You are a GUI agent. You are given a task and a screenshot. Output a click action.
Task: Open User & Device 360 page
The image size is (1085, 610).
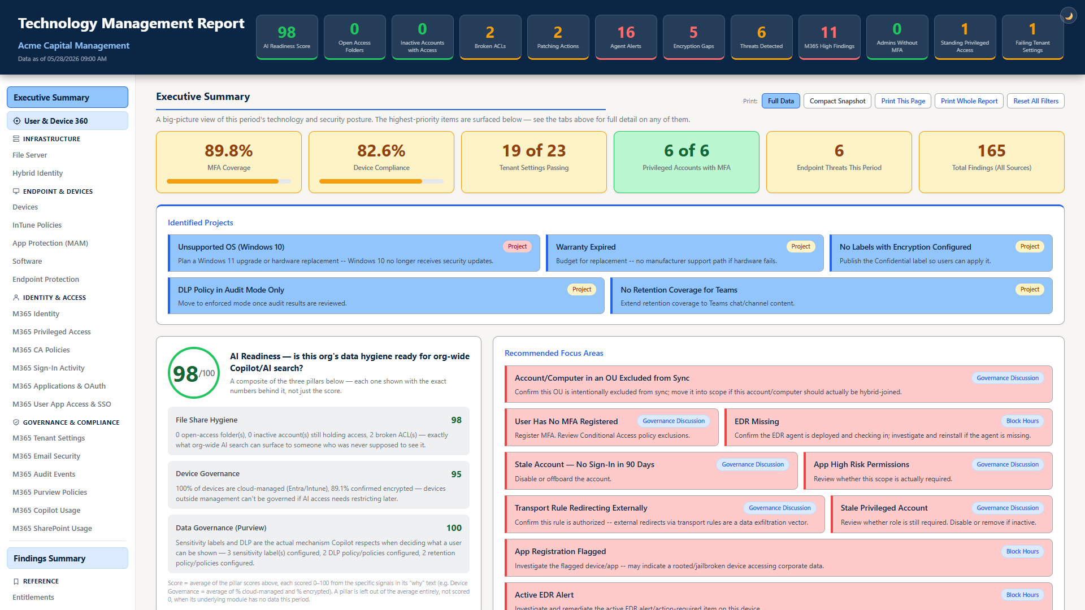pos(67,121)
